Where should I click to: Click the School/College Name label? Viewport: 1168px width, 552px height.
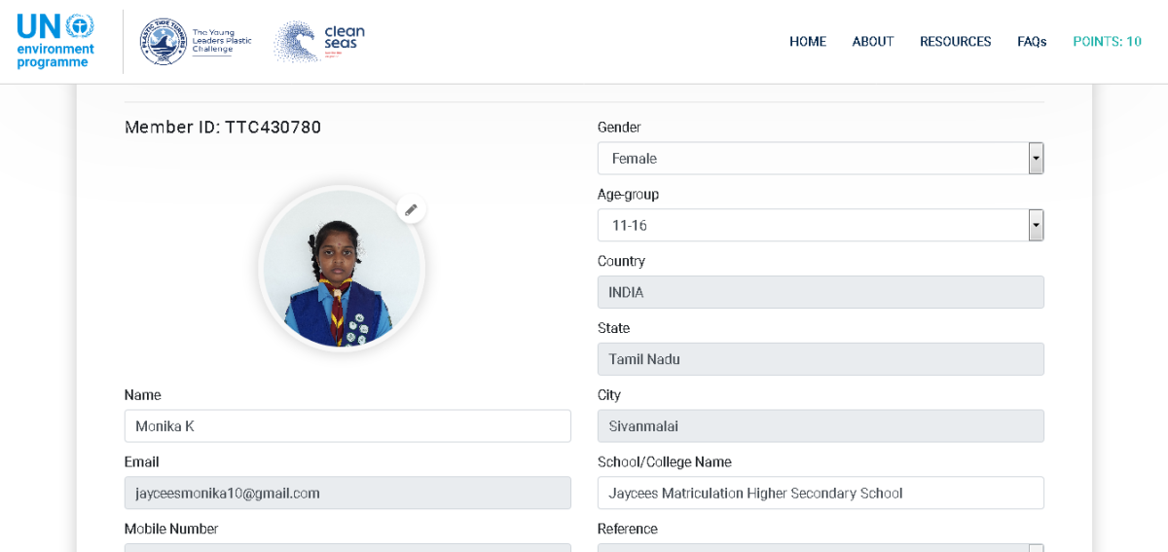(665, 461)
